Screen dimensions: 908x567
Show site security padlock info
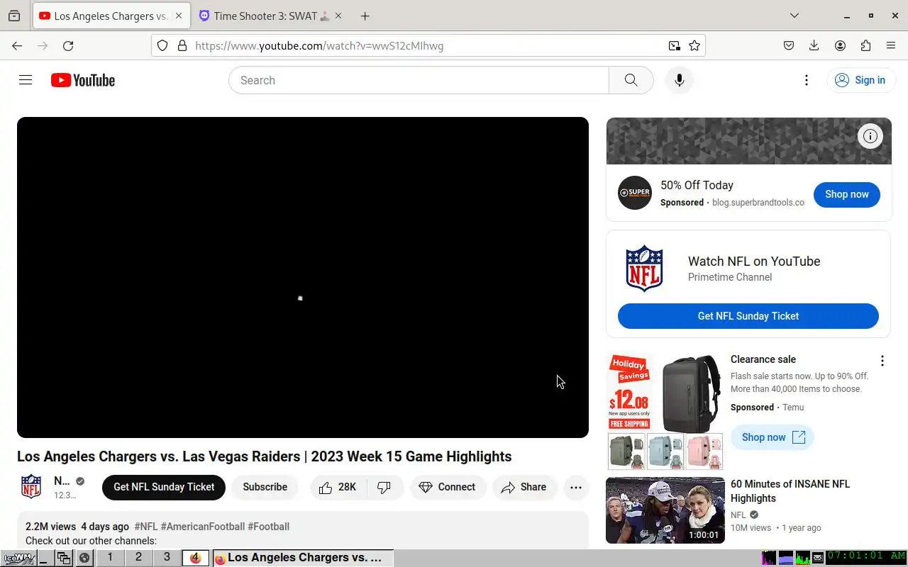[182, 45]
